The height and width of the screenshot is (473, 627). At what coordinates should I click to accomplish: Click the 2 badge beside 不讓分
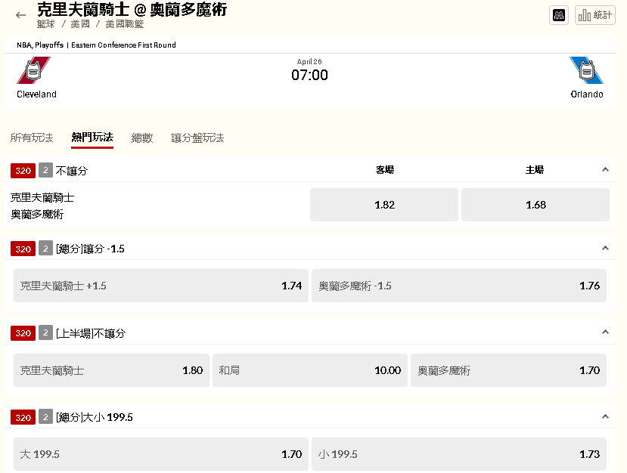tap(45, 171)
